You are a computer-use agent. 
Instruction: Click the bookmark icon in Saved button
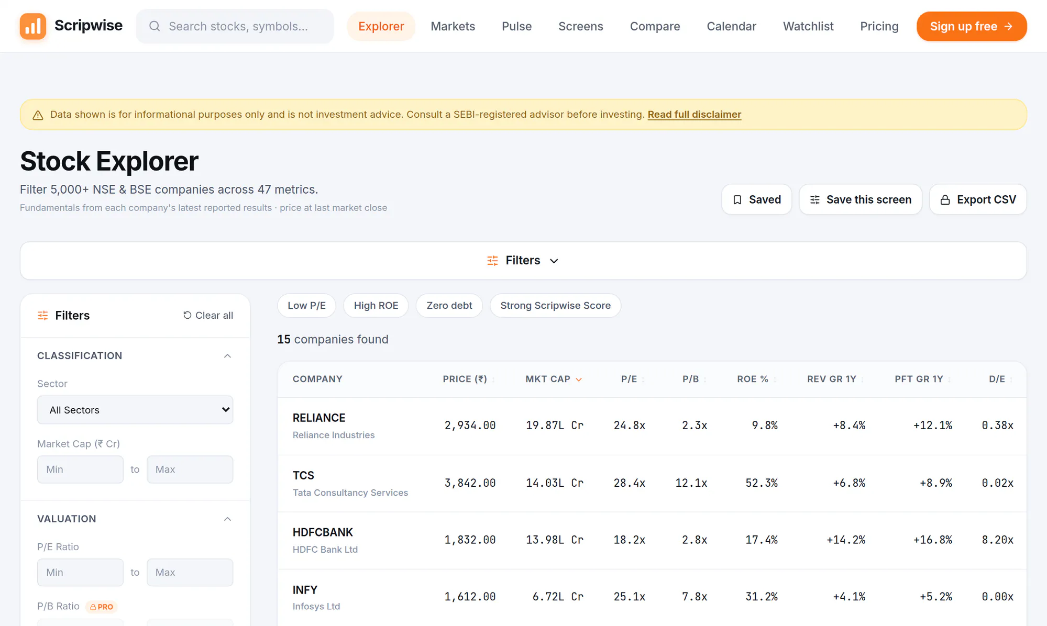[737, 200]
